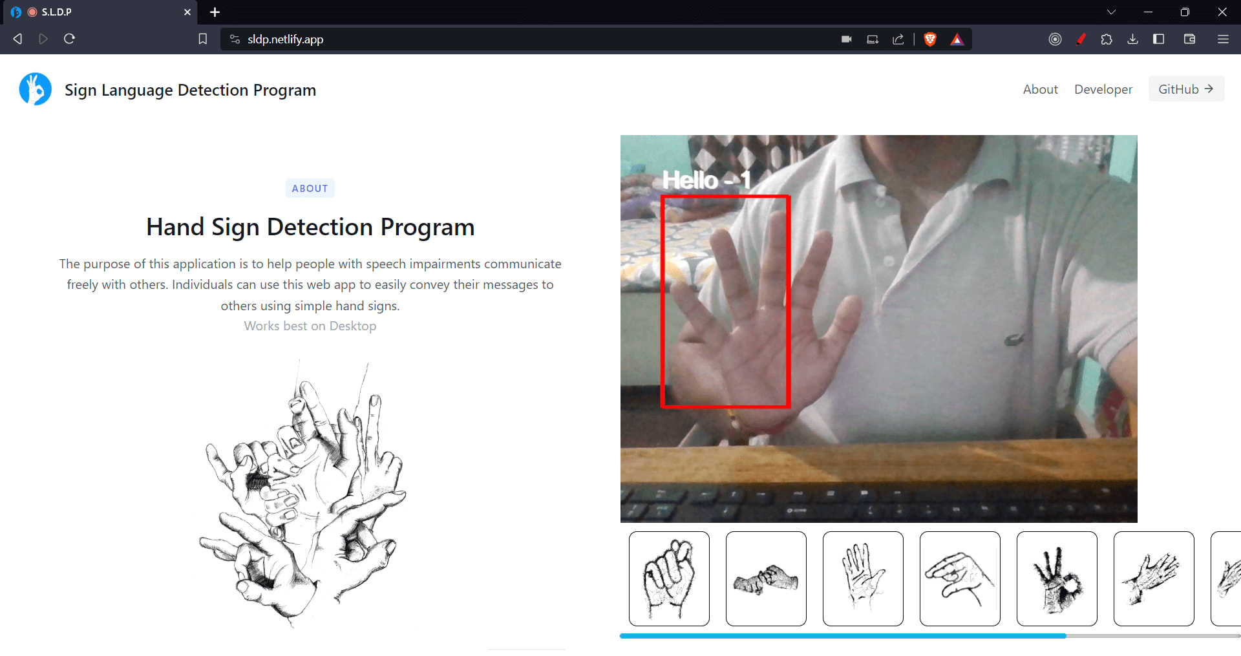Image resolution: width=1241 pixels, height=656 pixels.
Task: Open site settings icon beside sldp.netlify.app
Action: click(235, 39)
